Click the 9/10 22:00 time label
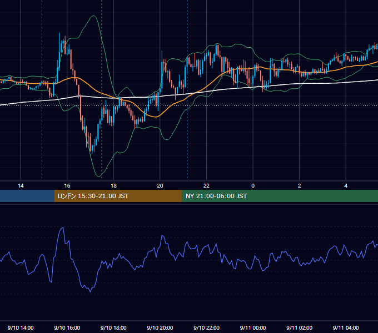 coord(206,327)
